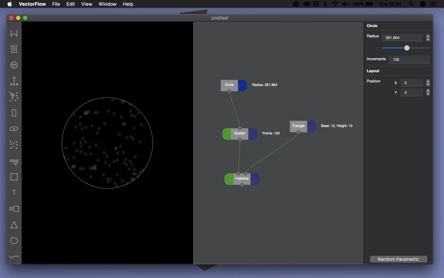This screenshot has width=444, height=278.
Task: Click the 'Base: 10, Height: 10' label
Action: click(x=337, y=126)
